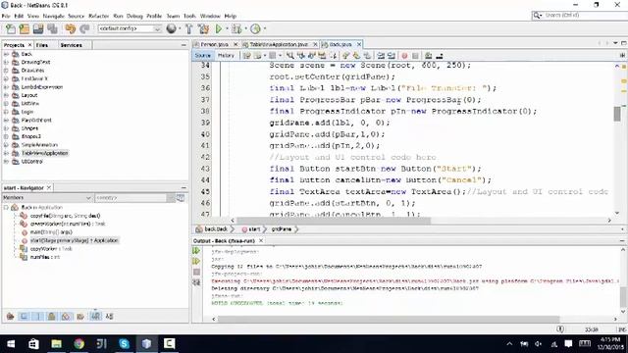Toggle Show Fields filter in Navigator
Viewport: 628px width, 353px height.
pyautogui.click(x=24, y=317)
